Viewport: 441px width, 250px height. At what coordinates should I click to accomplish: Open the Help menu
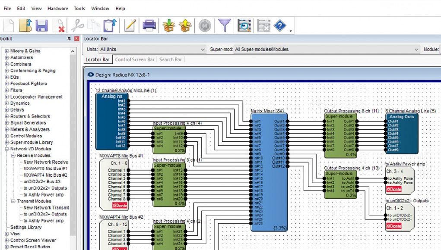(121, 9)
